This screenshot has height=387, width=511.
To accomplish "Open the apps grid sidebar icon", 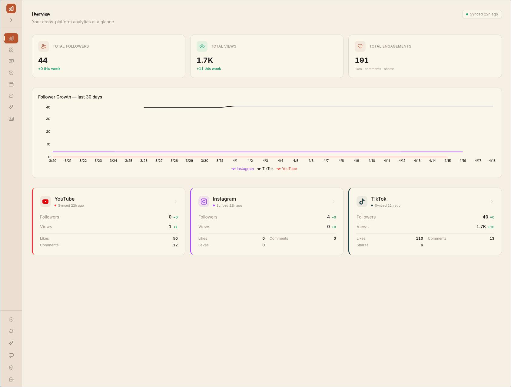I will pyautogui.click(x=11, y=49).
